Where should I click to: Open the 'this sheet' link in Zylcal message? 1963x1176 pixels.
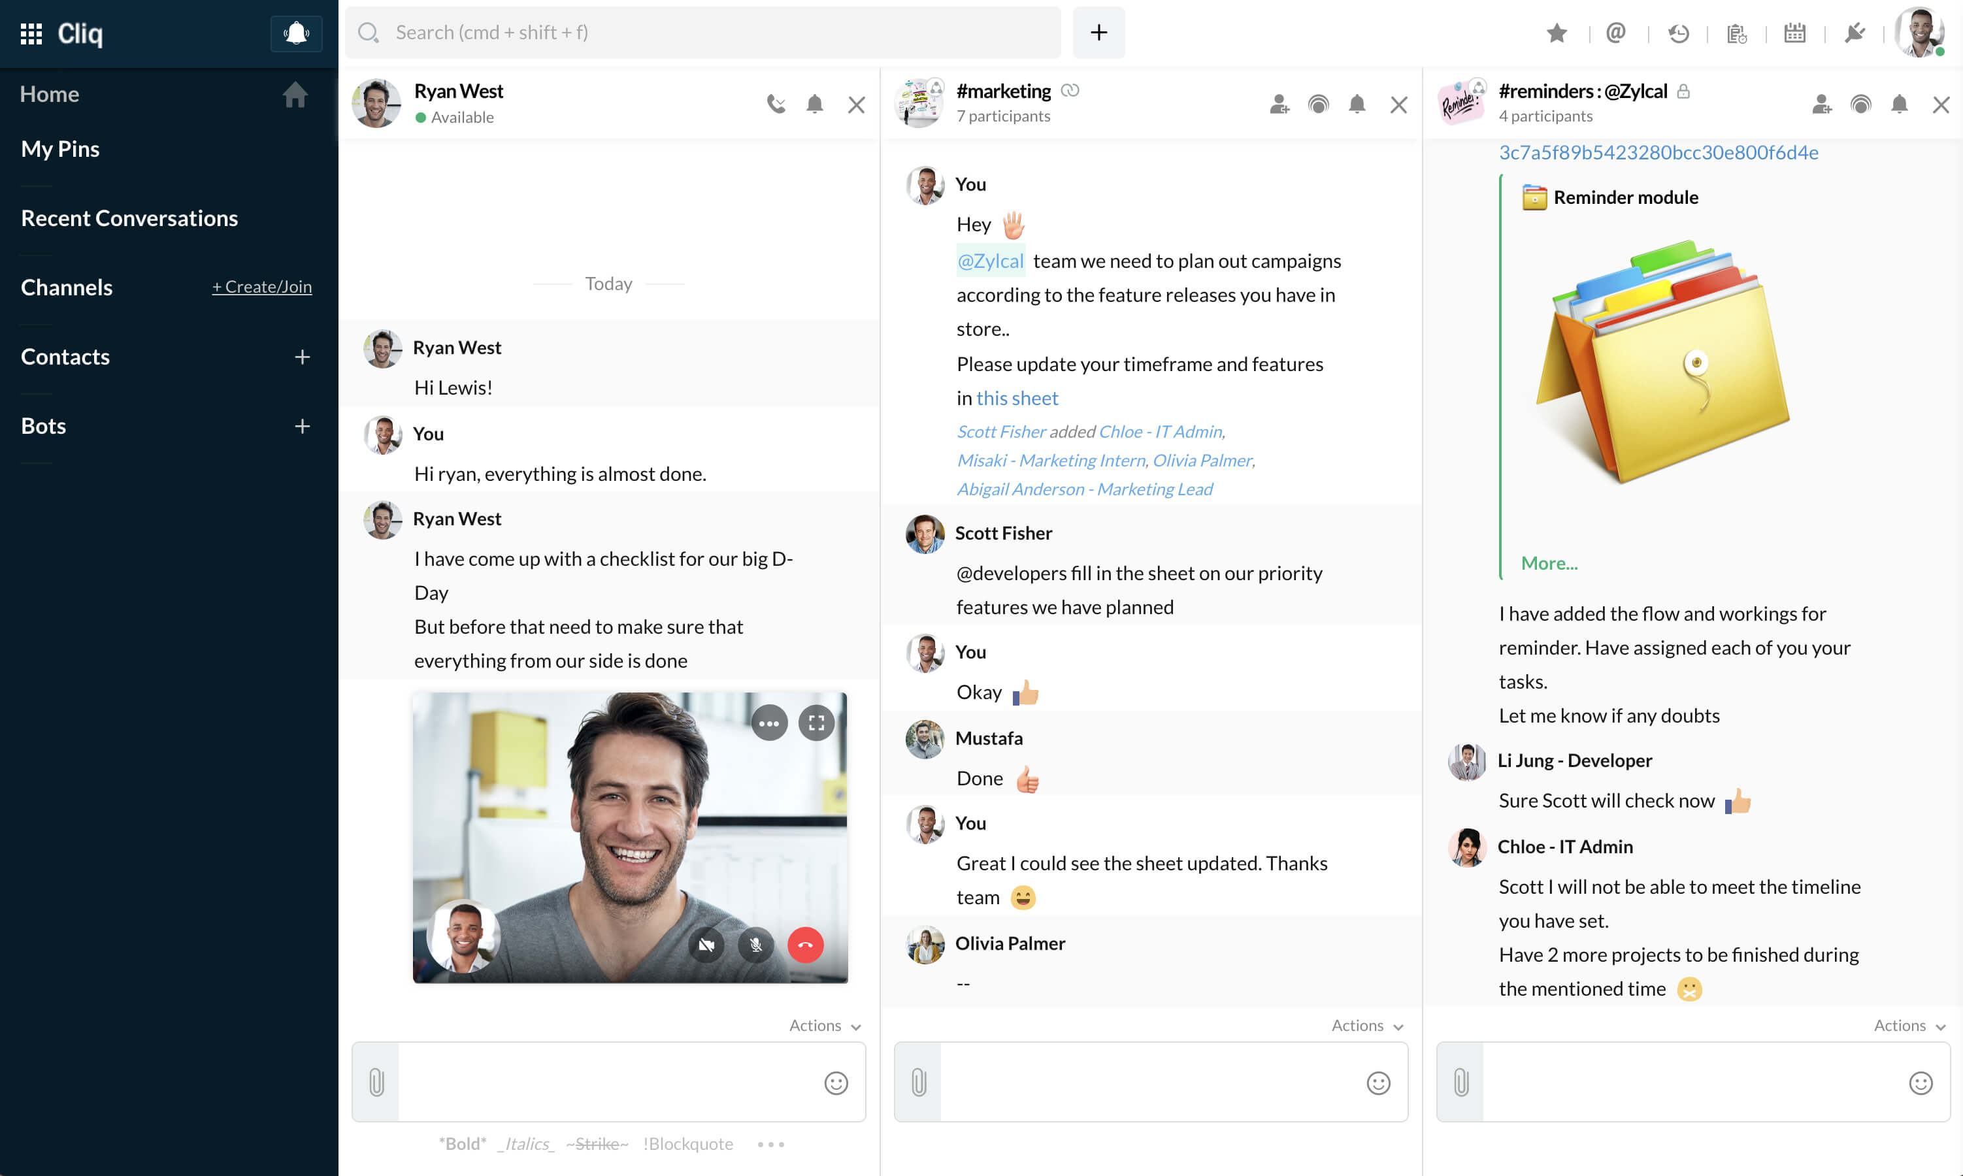(x=1017, y=398)
